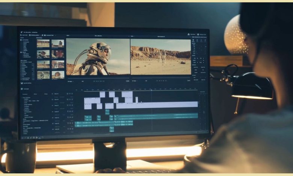This screenshot has width=293, height=176.
Task: Open the zoom dropdown below the left preview monitor
Action: point(71,81)
